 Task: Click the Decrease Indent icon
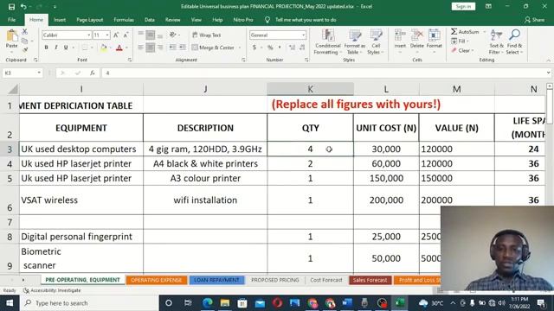tap(172, 48)
